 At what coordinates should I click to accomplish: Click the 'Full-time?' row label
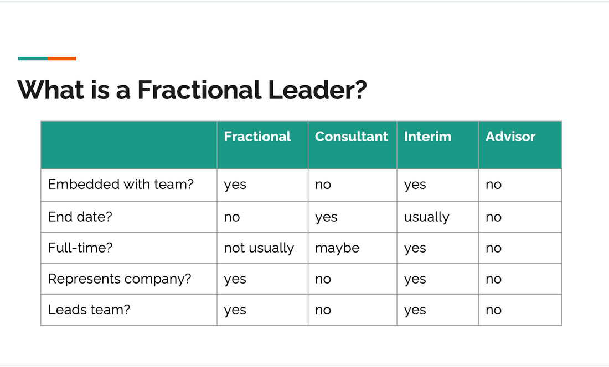click(x=80, y=248)
